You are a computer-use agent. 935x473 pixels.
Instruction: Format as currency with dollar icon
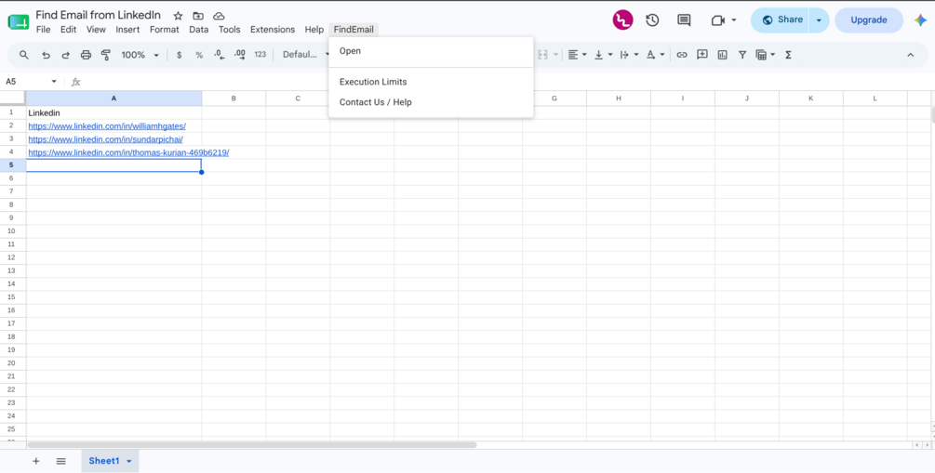179,55
